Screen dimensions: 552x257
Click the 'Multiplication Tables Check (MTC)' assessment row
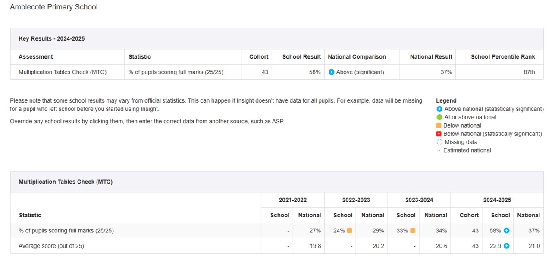62,72
